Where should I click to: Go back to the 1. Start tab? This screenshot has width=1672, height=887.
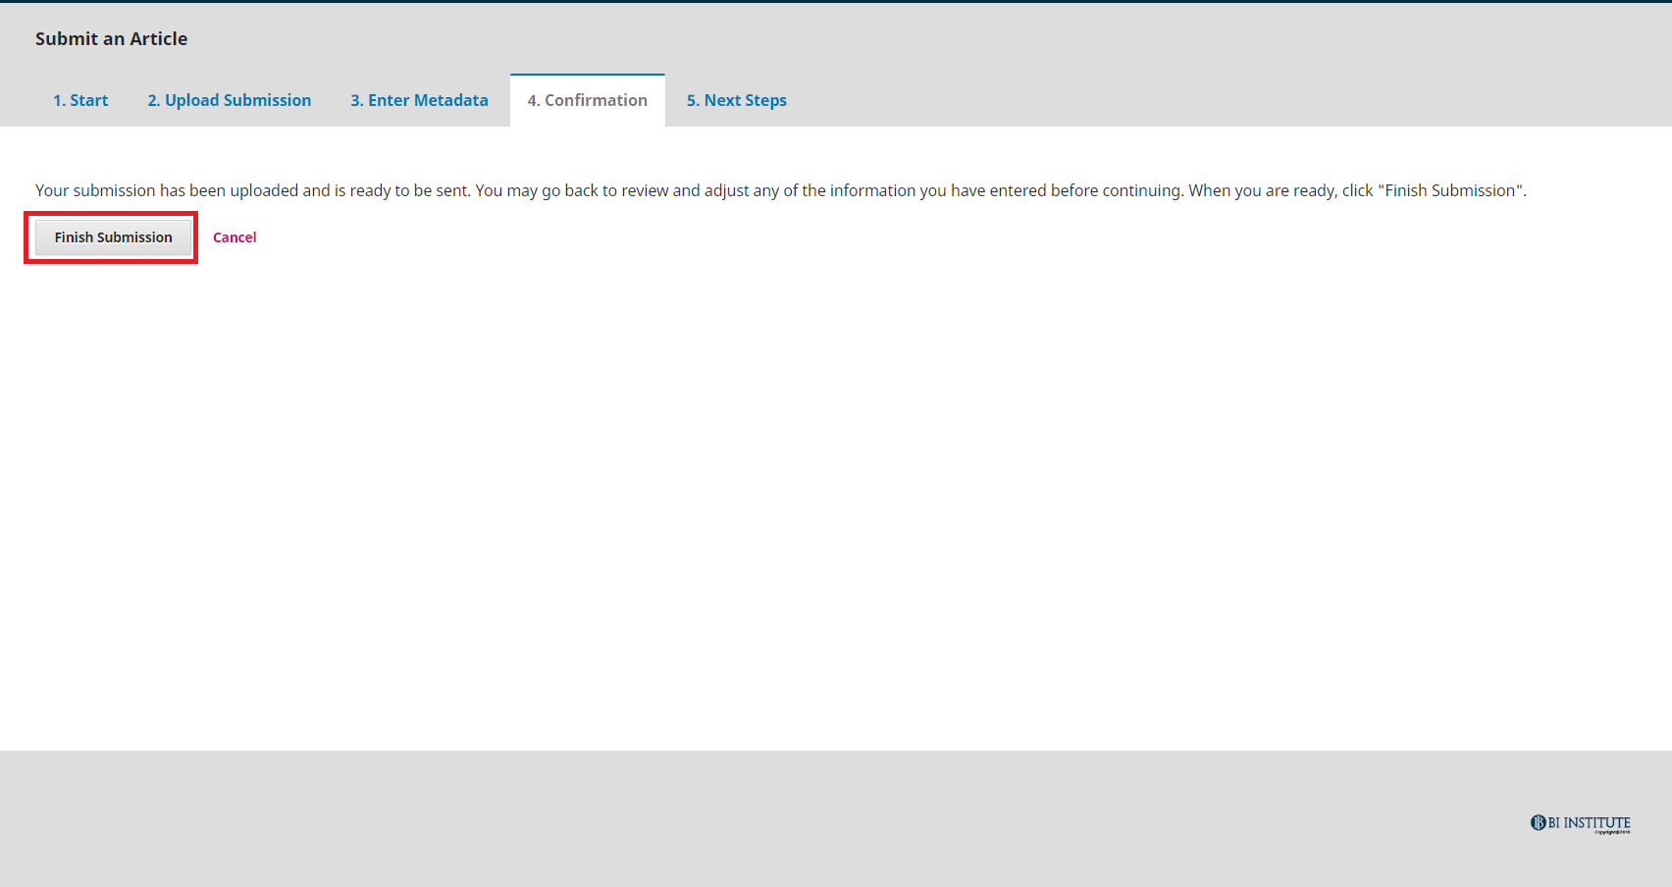pyautogui.click(x=80, y=100)
